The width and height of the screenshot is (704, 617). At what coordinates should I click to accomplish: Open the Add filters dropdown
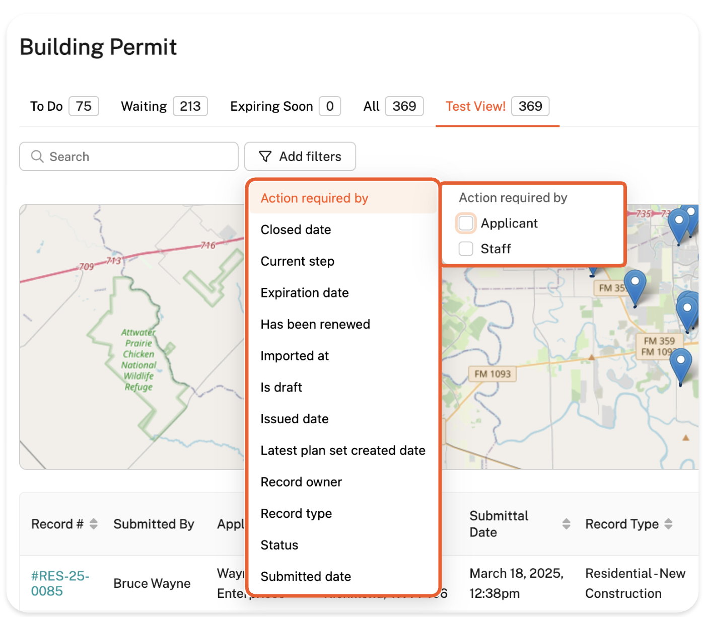pyautogui.click(x=300, y=157)
